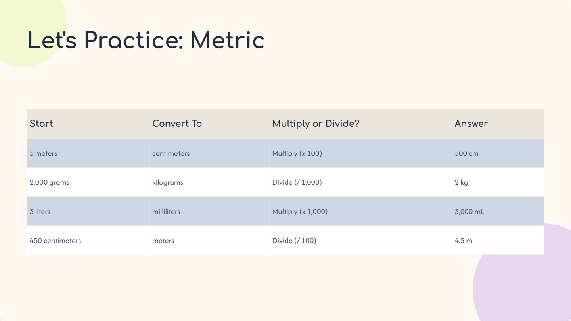This screenshot has width=571, height=321.
Task: Click the "2 kg" answer cell
Action: 461,182
